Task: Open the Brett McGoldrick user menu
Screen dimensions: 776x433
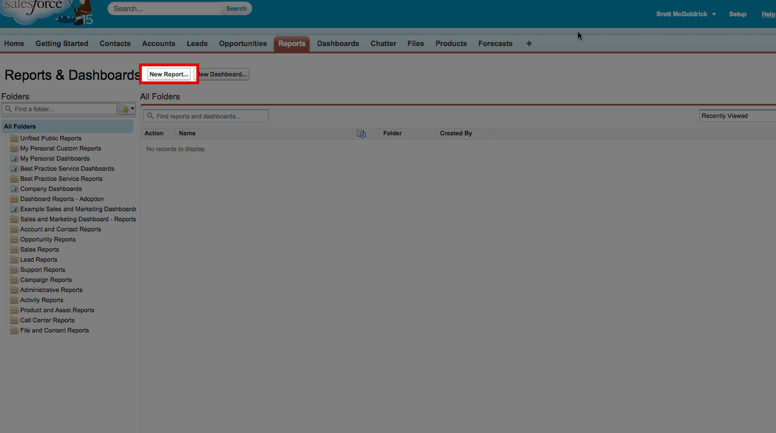Action: [x=686, y=14]
